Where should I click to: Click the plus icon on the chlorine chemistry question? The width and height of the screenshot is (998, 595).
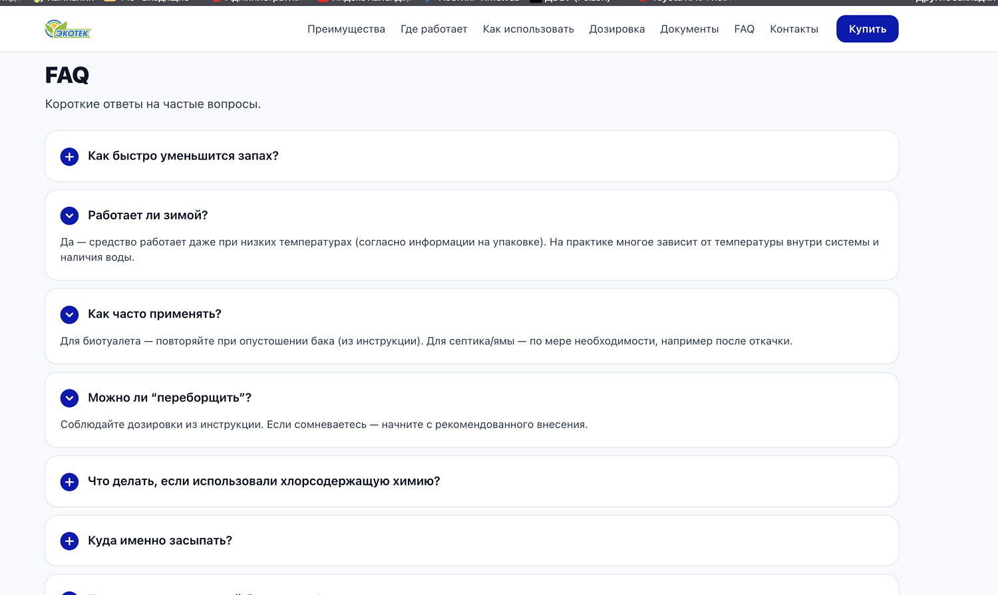click(69, 481)
